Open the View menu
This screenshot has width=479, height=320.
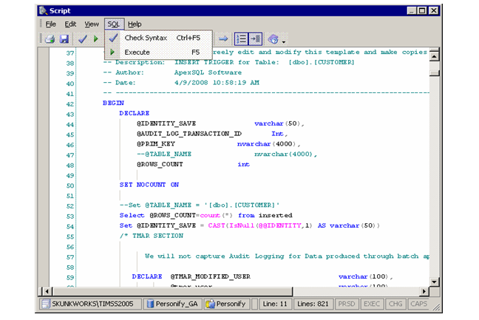(92, 24)
